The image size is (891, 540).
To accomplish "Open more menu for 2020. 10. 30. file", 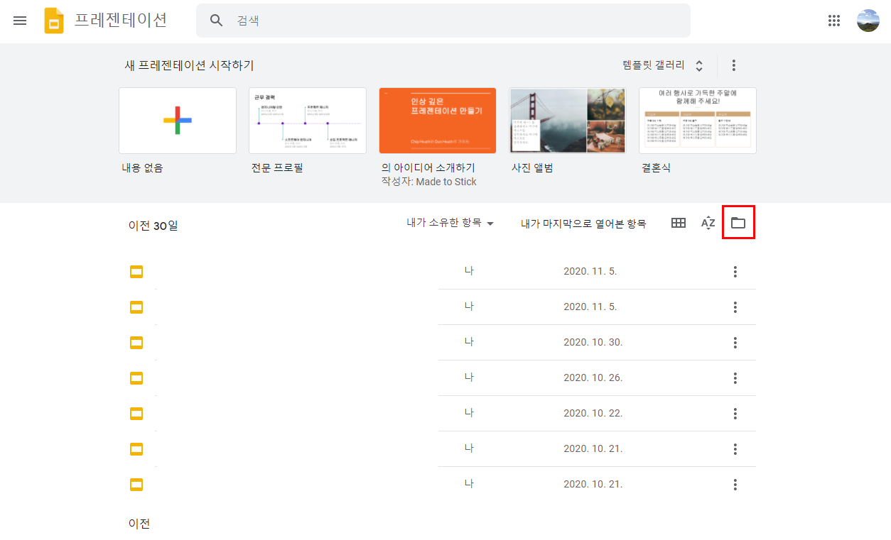I will pos(735,343).
